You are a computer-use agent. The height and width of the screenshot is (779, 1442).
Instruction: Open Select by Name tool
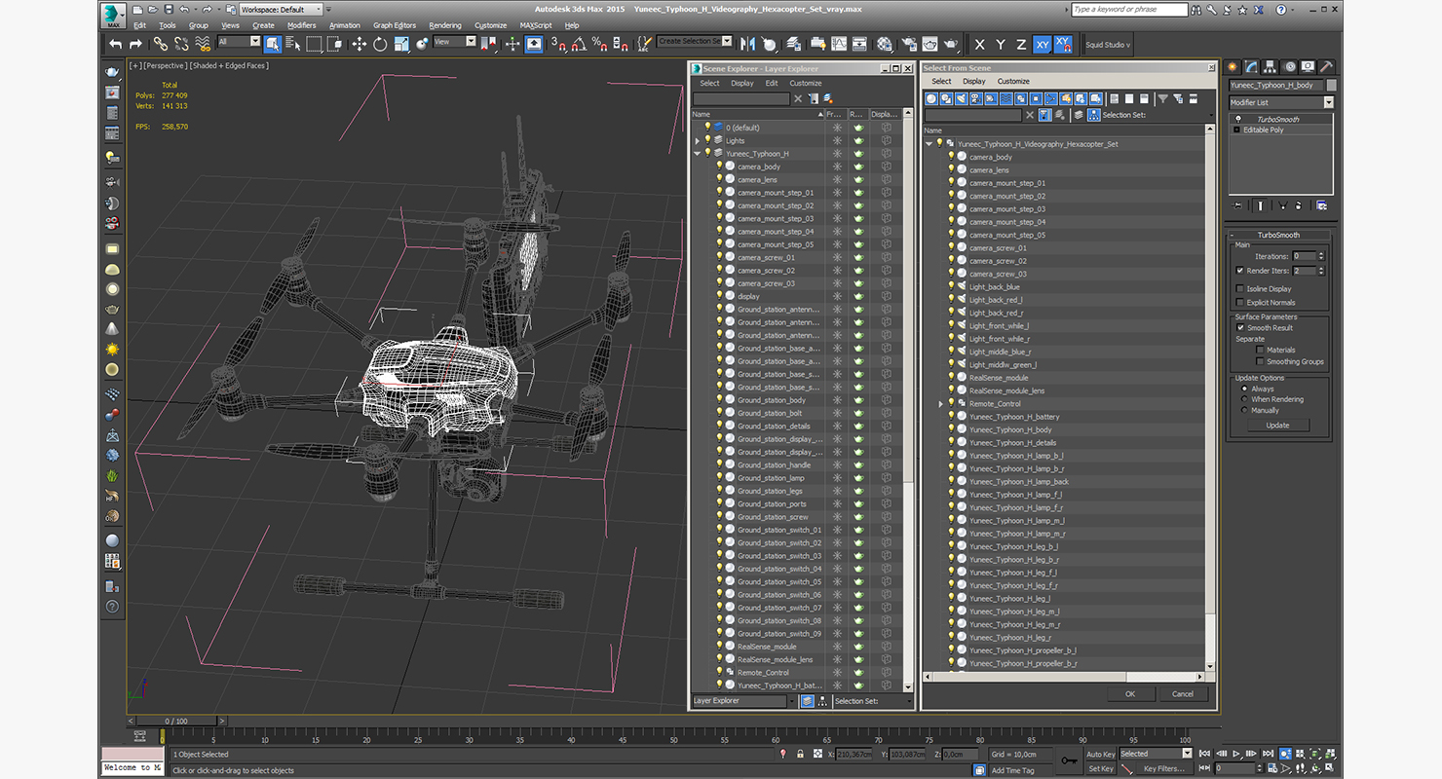point(292,44)
